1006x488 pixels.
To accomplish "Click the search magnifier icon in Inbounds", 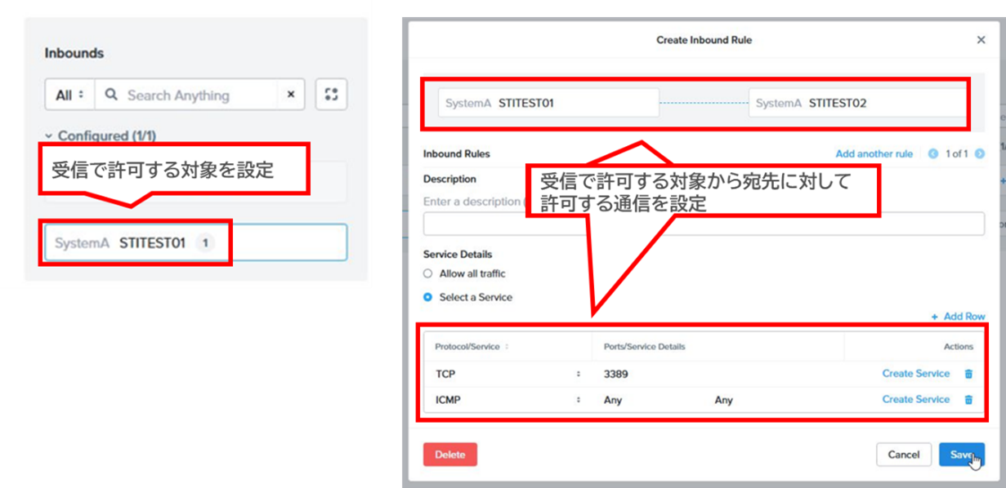I will pyautogui.click(x=112, y=95).
